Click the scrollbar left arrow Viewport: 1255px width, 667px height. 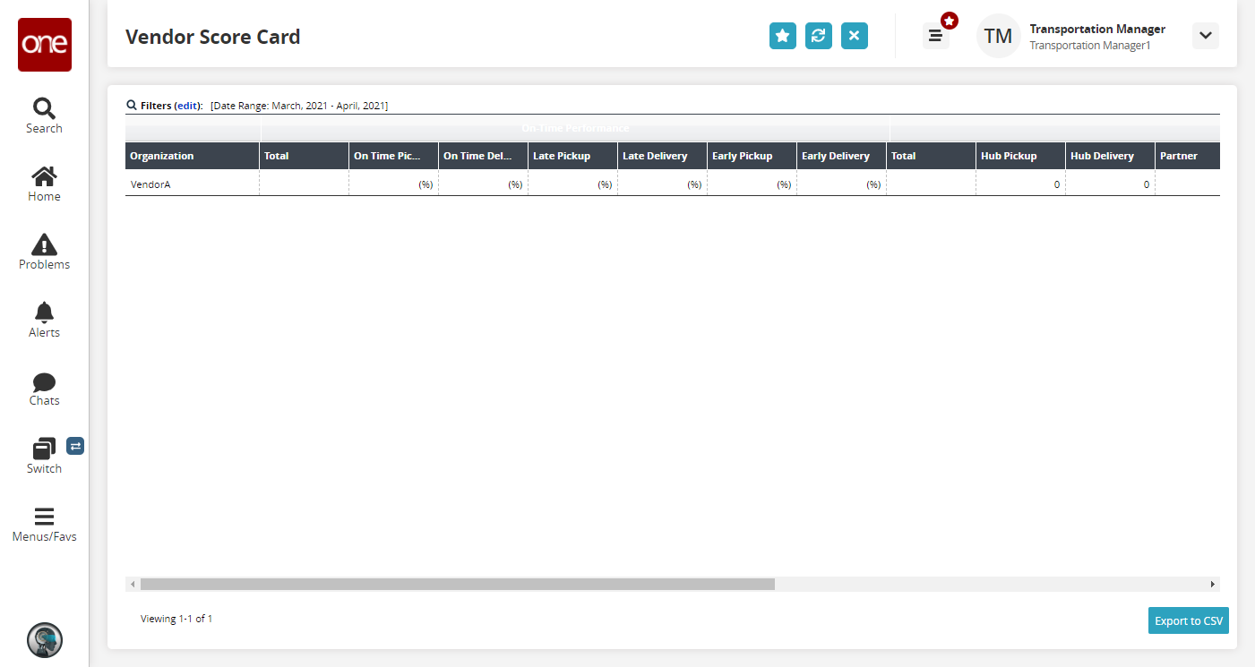pyautogui.click(x=133, y=584)
